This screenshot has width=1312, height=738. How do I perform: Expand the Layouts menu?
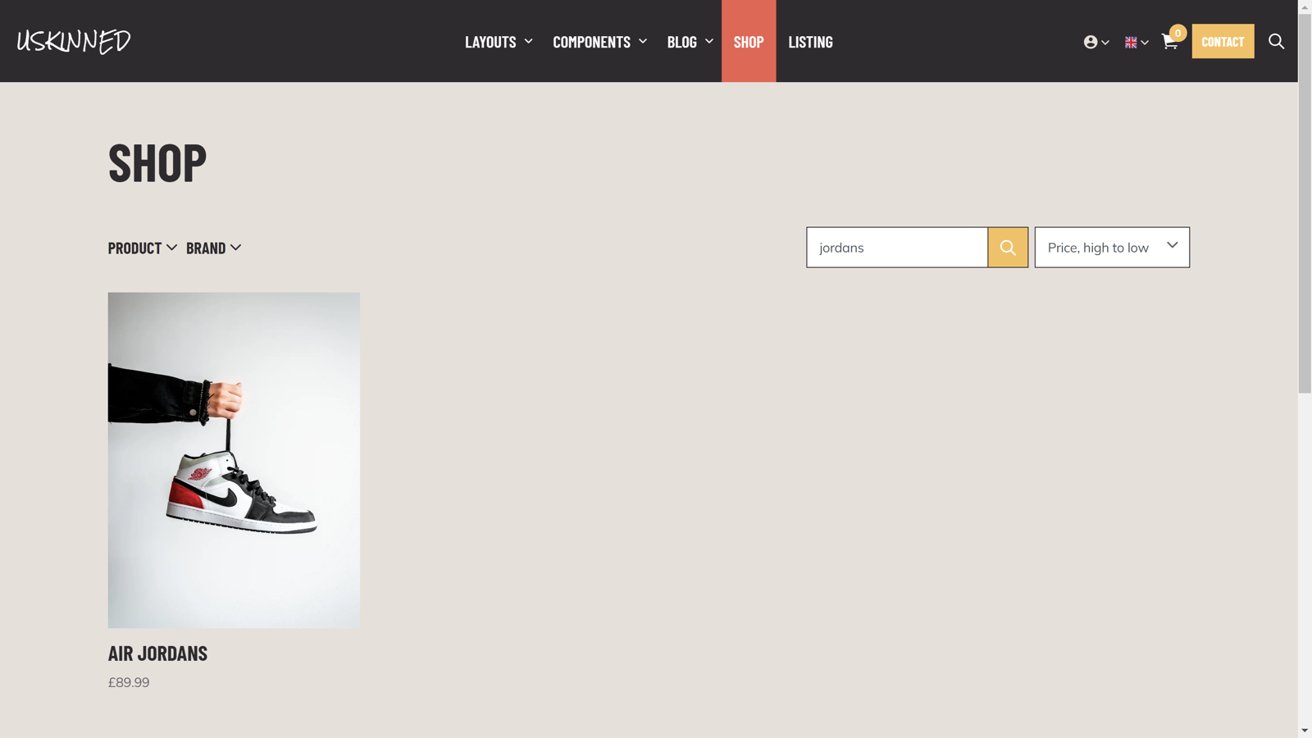[x=499, y=41]
